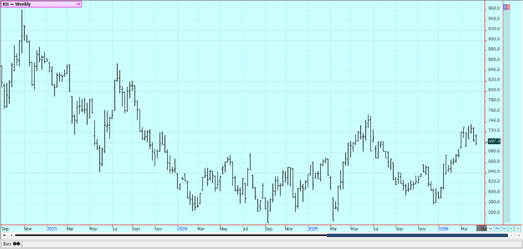Jump to chart start with double-left arrow

(x=4, y=236)
